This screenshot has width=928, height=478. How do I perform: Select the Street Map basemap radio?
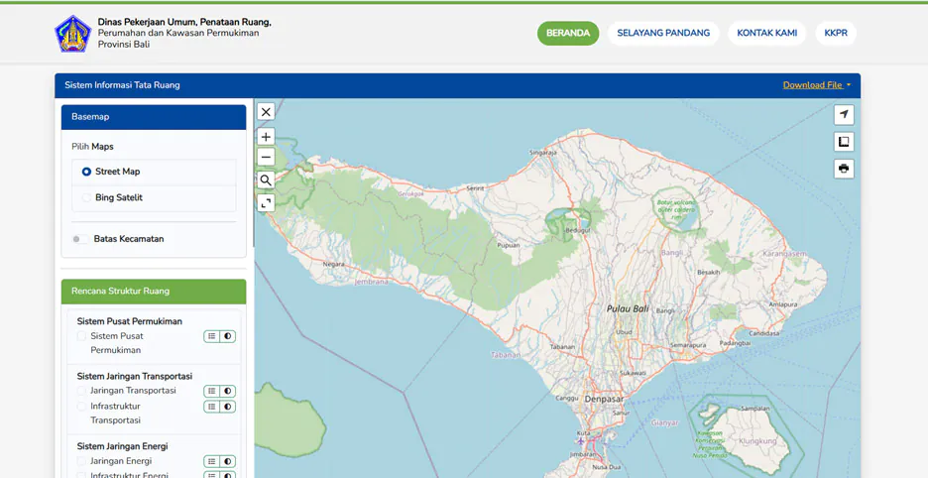(86, 172)
